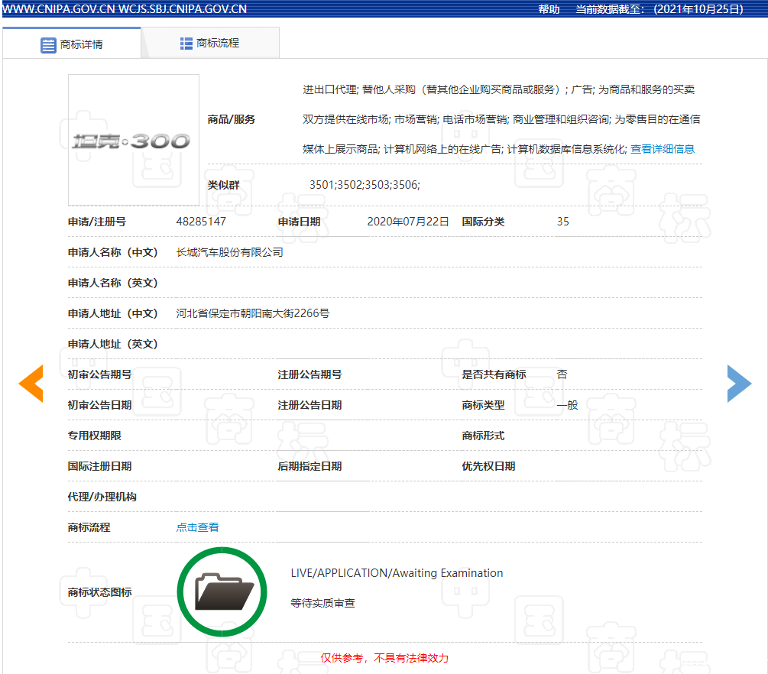Click the applicant address 河北省保定市朝阳南大街2266号
Viewport: 768px width, 674px height.
[252, 313]
